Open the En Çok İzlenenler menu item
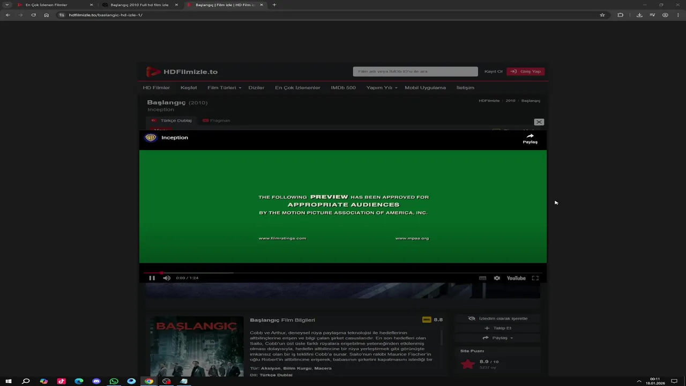The image size is (686, 386). coord(297,87)
